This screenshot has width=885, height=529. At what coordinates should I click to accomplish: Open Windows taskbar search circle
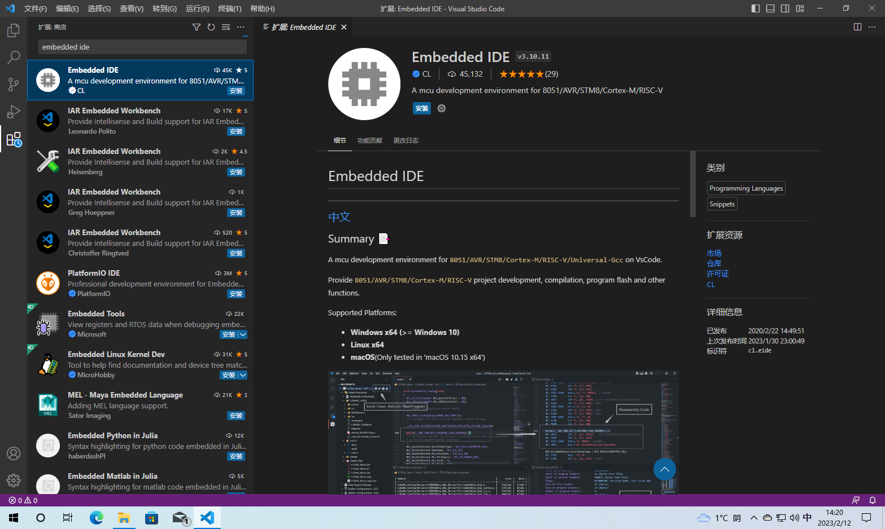tap(41, 518)
